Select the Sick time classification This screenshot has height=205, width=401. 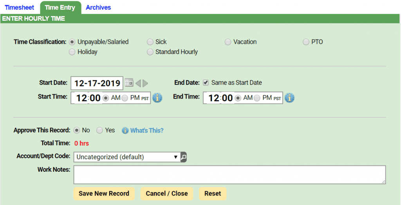[x=150, y=41]
